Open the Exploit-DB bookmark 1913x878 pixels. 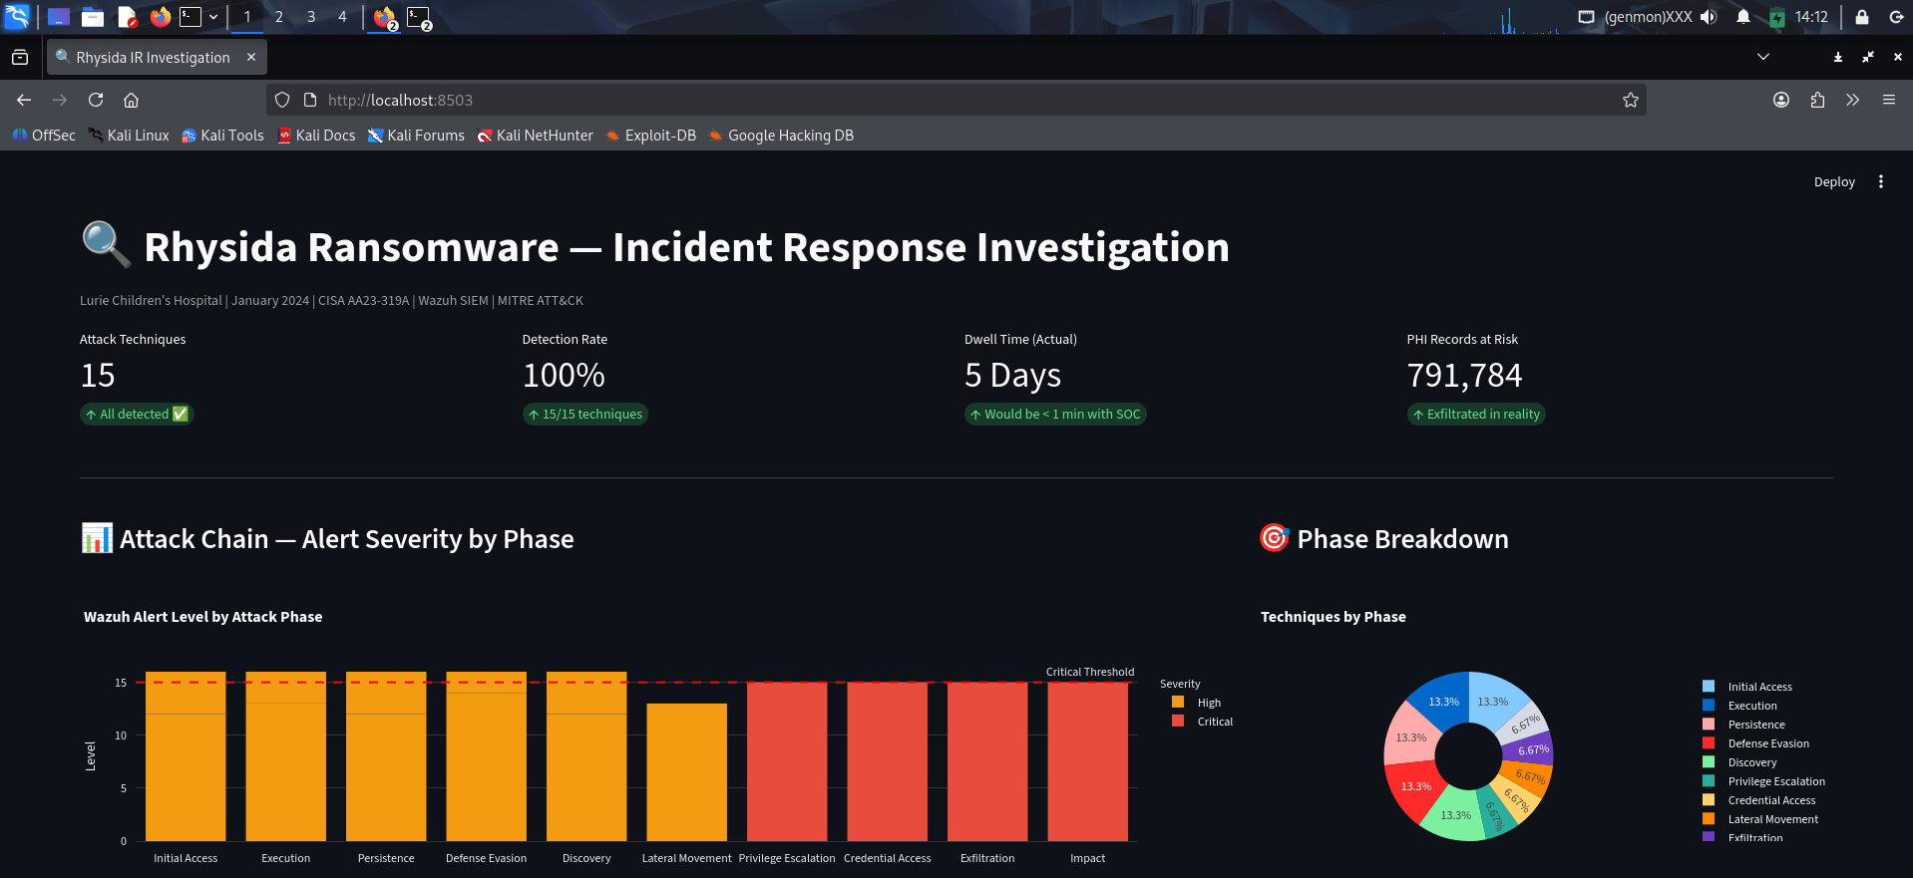point(650,136)
